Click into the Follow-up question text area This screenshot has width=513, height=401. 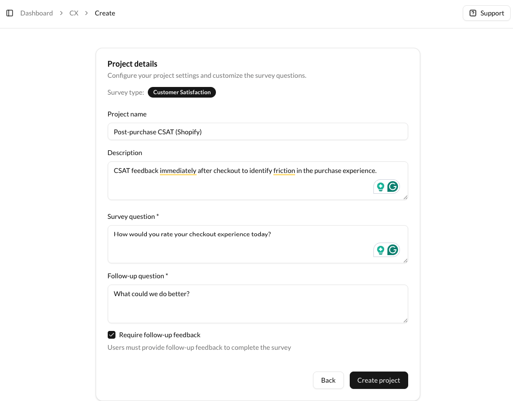pyautogui.click(x=258, y=304)
